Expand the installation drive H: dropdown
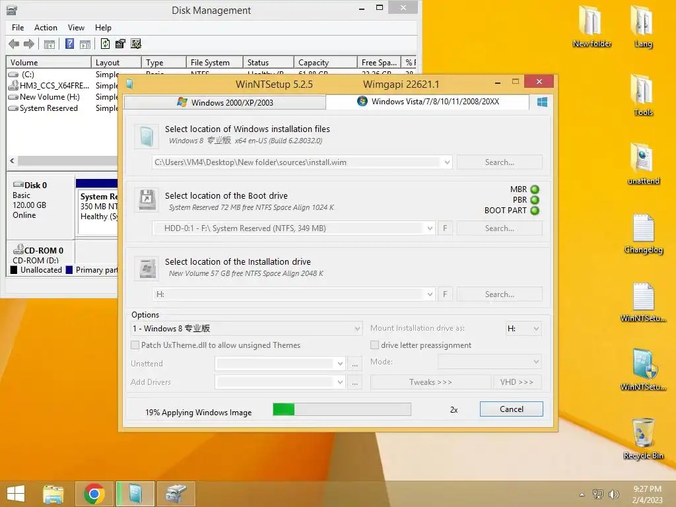 coord(430,294)
